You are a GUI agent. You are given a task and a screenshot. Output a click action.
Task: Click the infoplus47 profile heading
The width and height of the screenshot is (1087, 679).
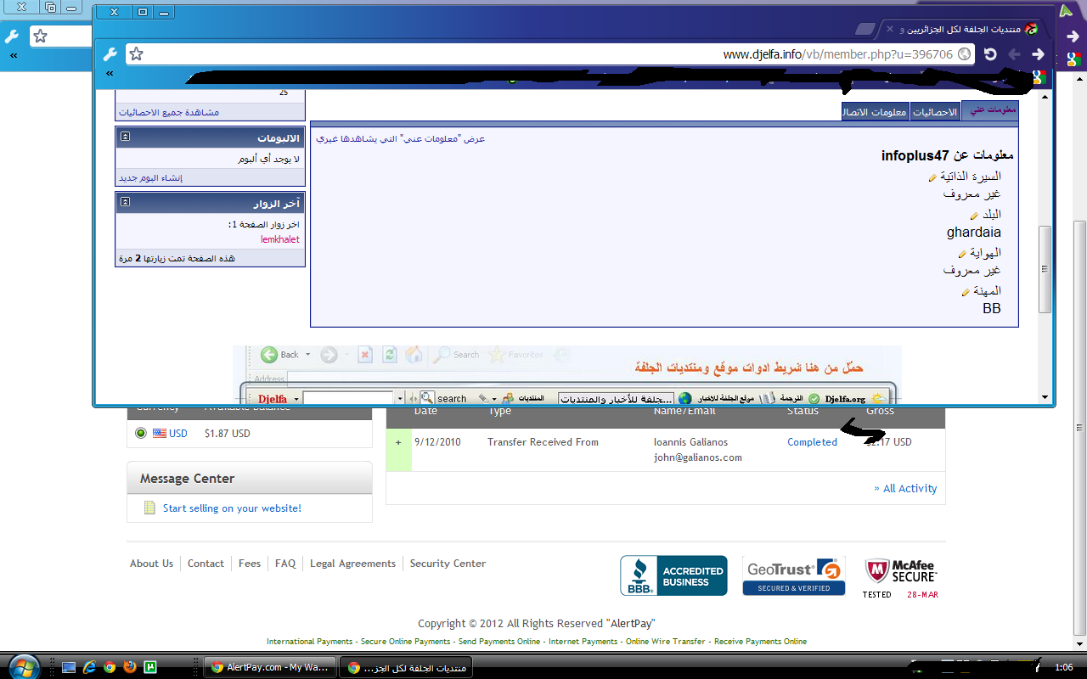(948, 155)
